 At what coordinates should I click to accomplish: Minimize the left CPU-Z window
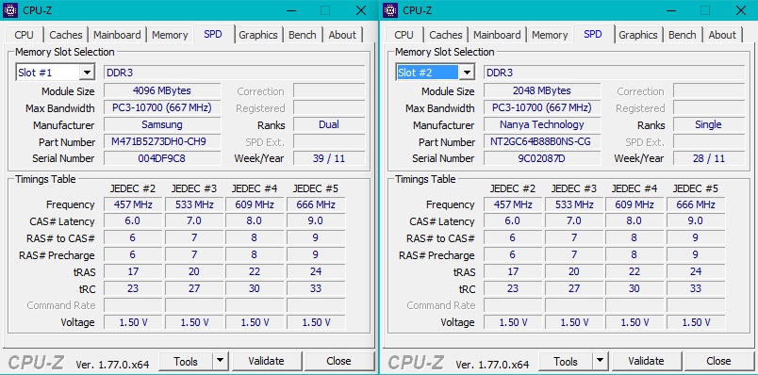(x=291, y=10)
